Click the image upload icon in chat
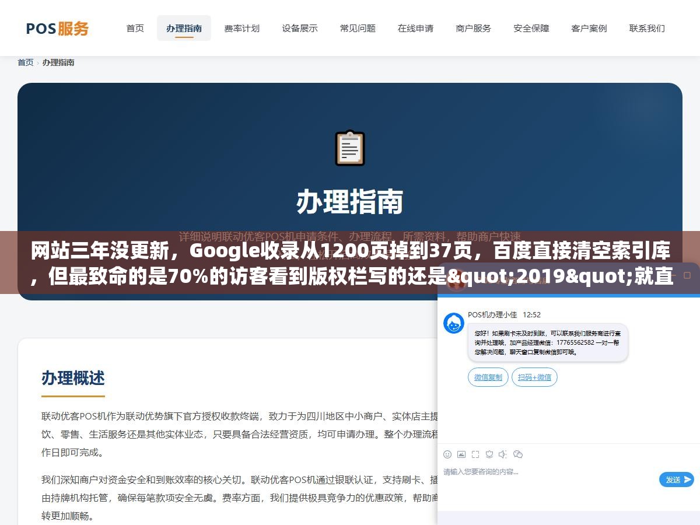The height and width of the screenshot is (525, 700). [461, 454]
